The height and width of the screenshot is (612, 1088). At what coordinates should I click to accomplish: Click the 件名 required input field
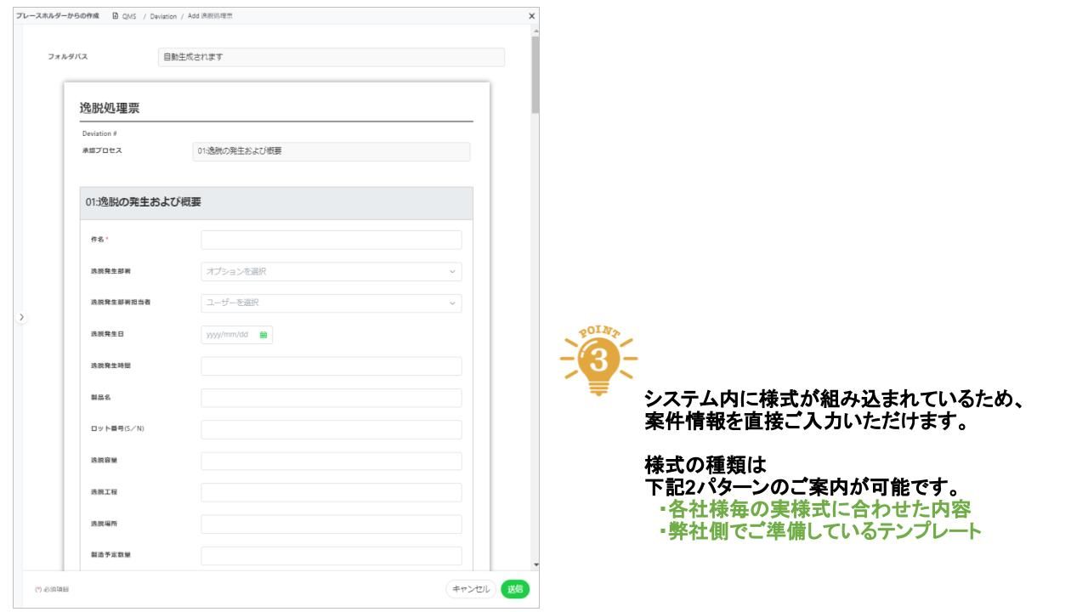[331, 241]
